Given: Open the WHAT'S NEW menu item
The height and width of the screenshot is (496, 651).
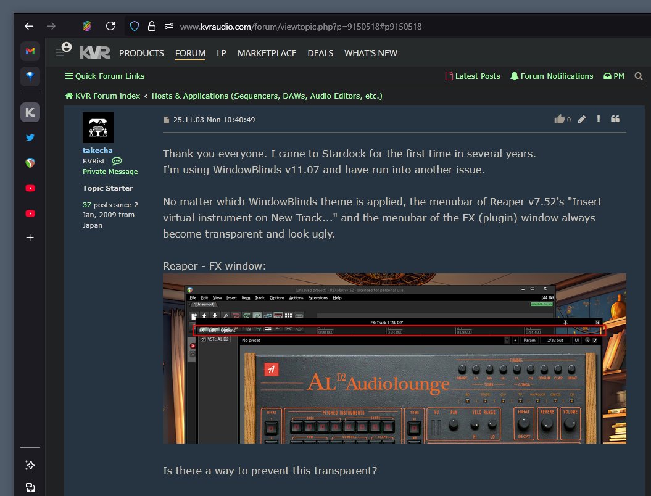Looking at the screenshot, I should point(371,53).
